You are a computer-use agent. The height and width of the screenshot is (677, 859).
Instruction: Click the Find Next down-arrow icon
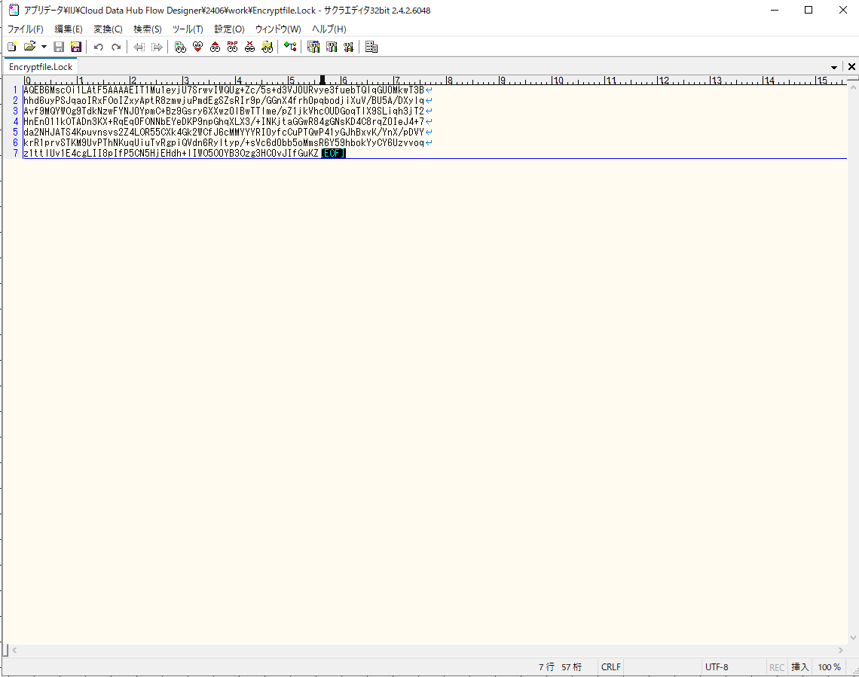click(x=197, y=47)
